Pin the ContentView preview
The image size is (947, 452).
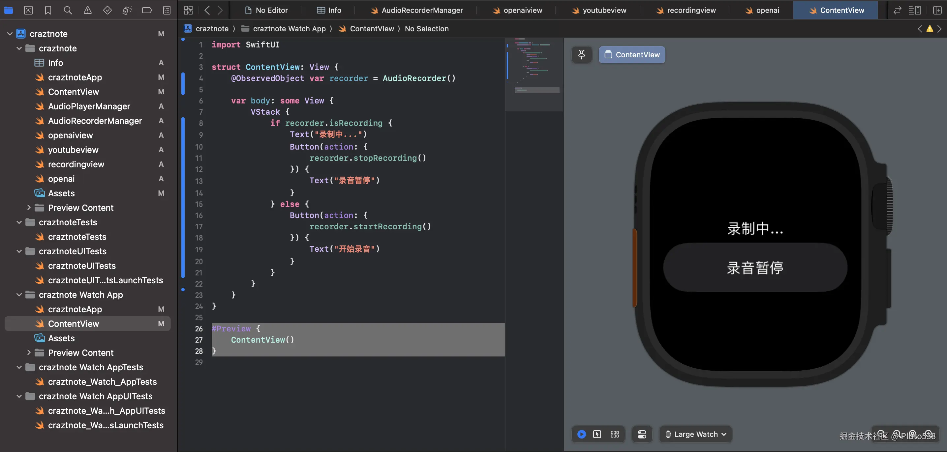point(582,55)
